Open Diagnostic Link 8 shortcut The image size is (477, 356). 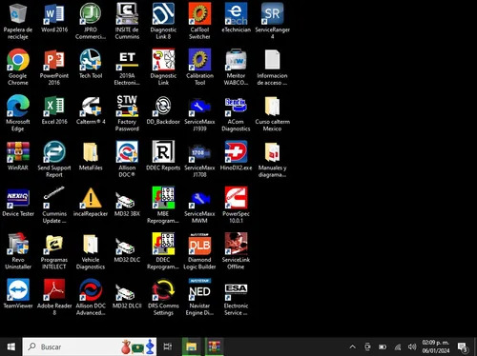163,21
